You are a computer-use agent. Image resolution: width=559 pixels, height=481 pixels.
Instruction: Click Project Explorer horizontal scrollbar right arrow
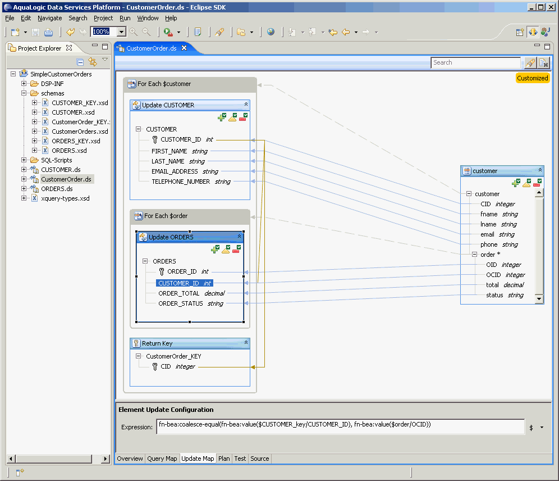(x=105, y=459)
